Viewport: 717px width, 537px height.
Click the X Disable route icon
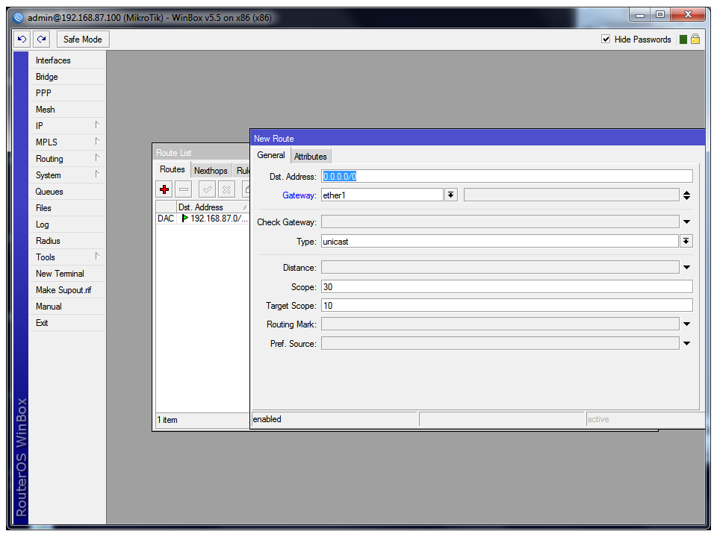(226, 190)
